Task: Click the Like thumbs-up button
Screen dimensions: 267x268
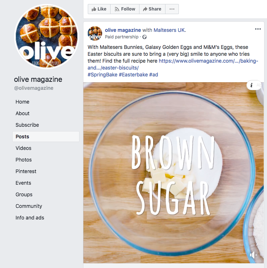Action: (99, 9)
